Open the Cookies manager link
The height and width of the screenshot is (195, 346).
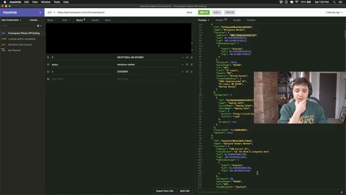pos(34,20)
